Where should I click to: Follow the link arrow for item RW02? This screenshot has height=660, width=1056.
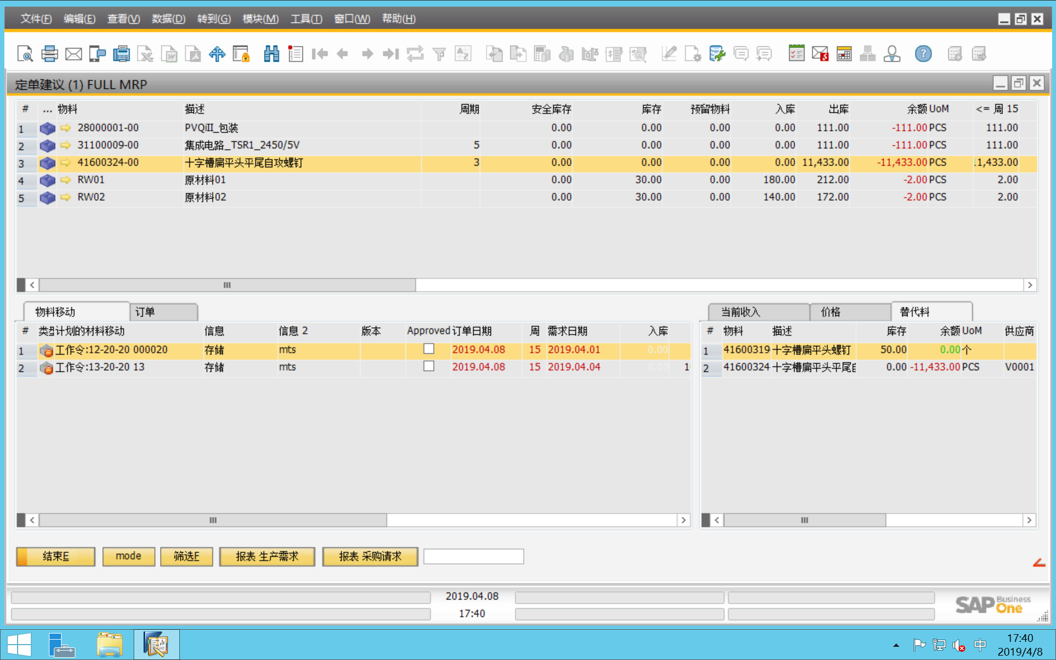tap(65, 197)
